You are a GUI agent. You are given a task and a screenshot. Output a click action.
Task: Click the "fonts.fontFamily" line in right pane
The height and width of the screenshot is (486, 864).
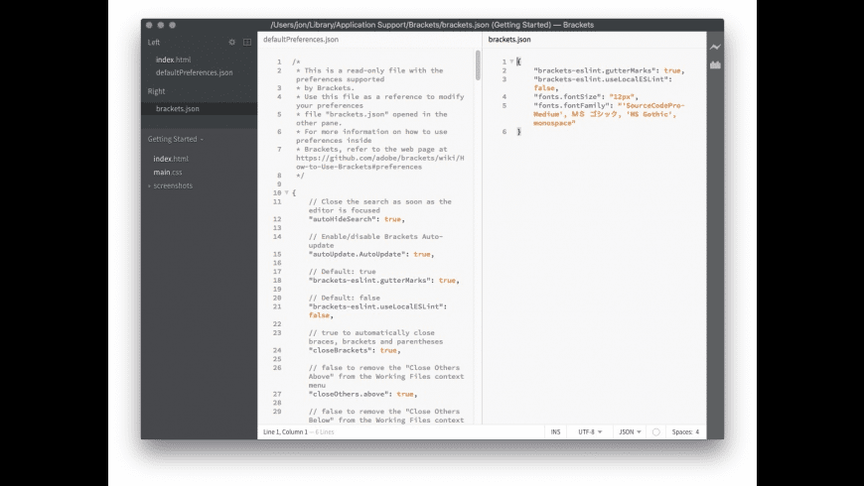609,114
